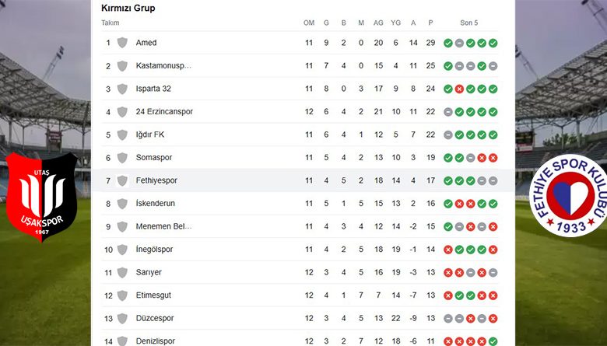Screen dimensions: 607x346
Task: Click the Isparta 32 team shield icon
Action: [x=122, y=89]
